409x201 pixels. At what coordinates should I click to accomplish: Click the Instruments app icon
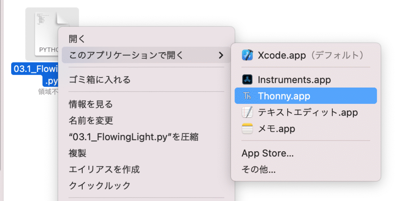pos(248,80)
